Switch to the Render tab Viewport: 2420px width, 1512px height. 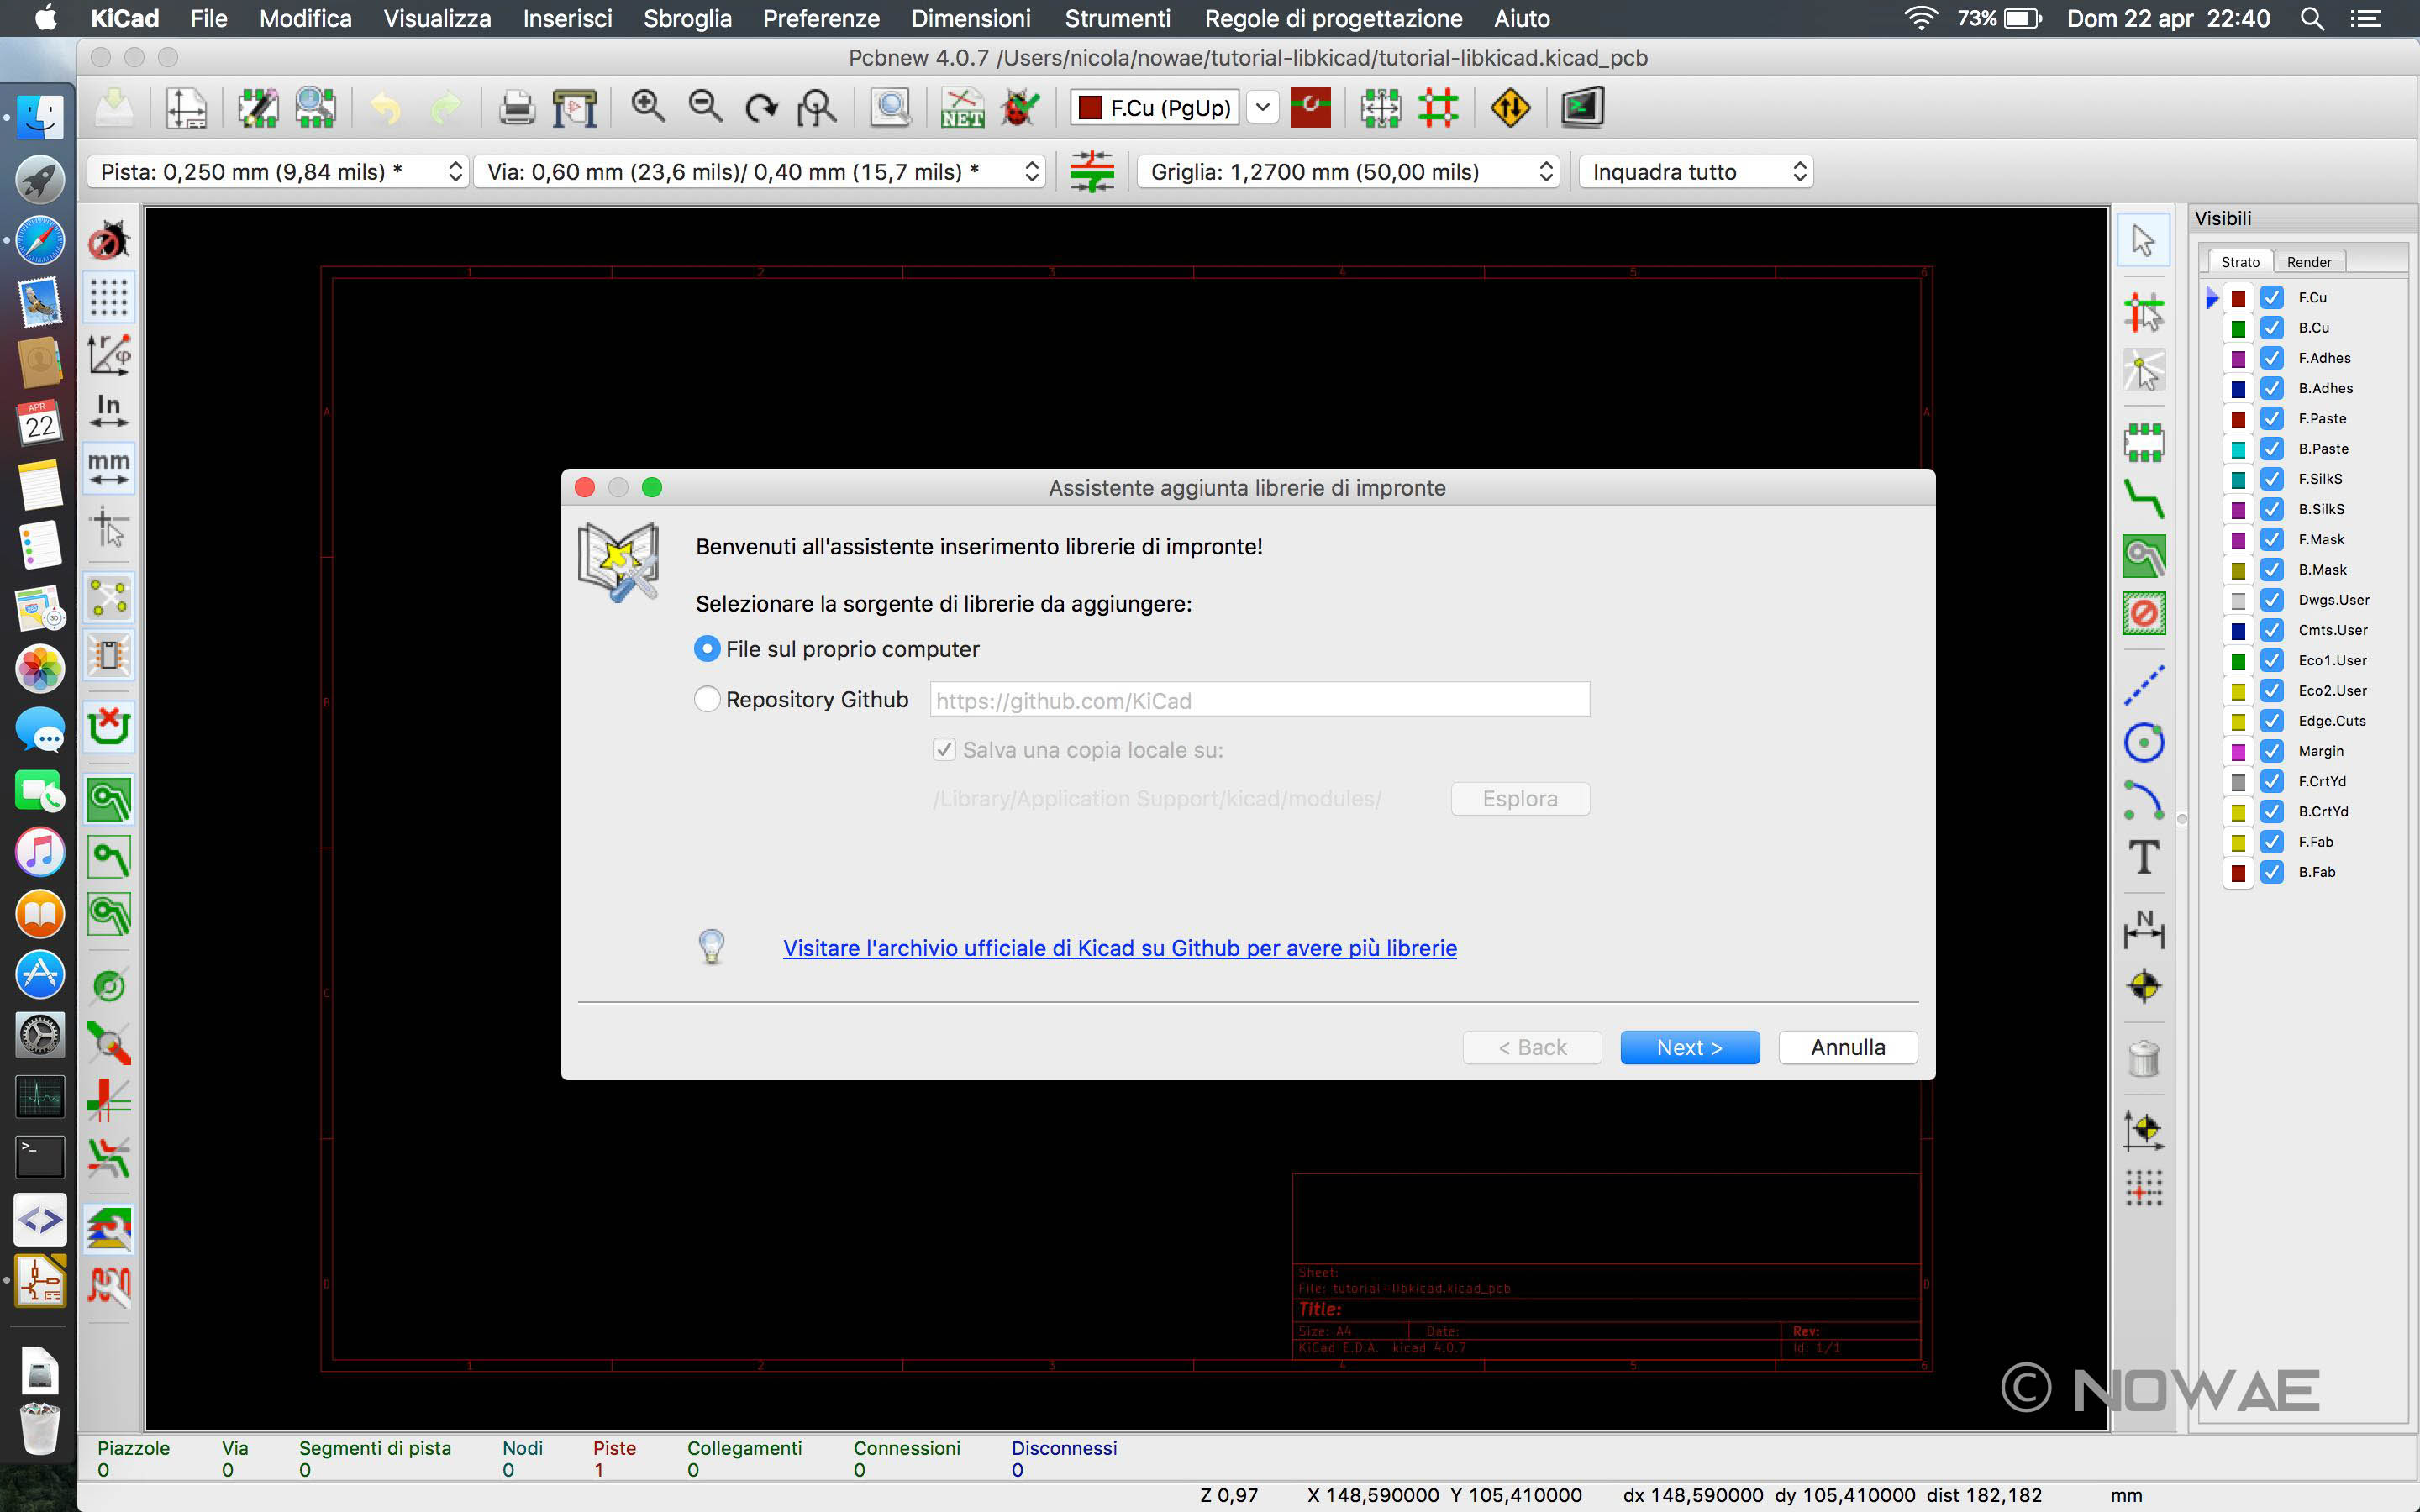[x=2308, y=262]
